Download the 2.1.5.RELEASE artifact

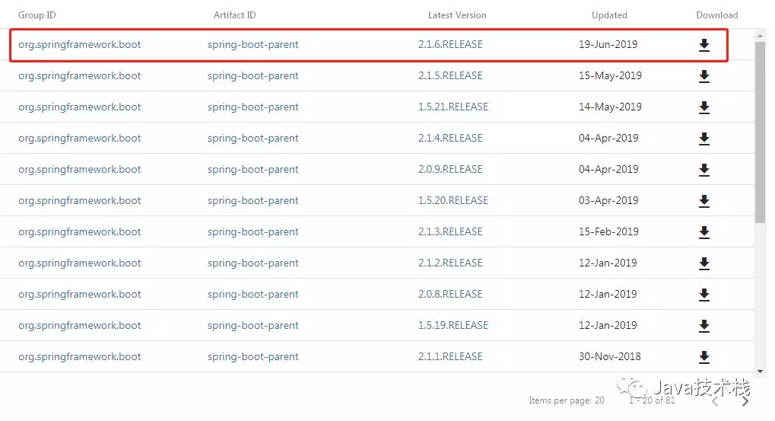coord(704,76)
